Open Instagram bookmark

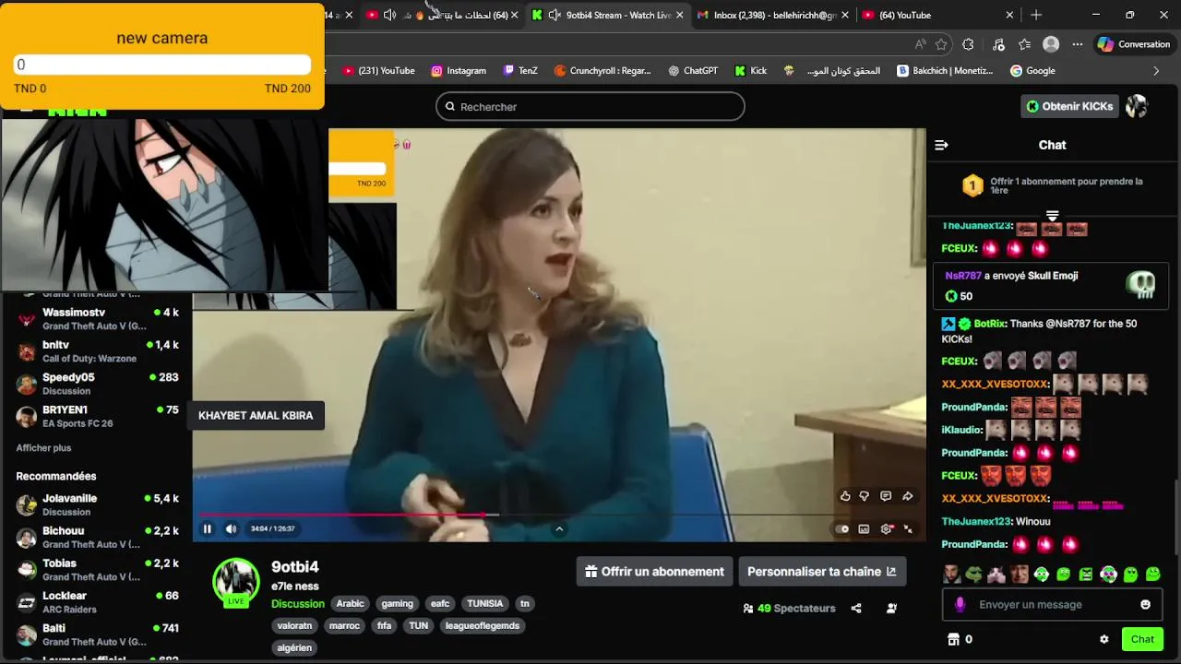[459, 71]
